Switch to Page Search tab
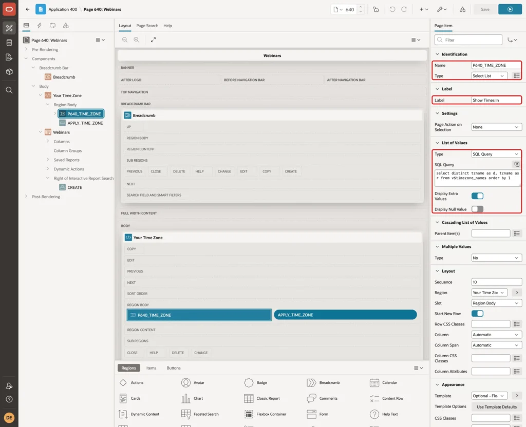Screen dimensions: 526x427 coord(147,26)
